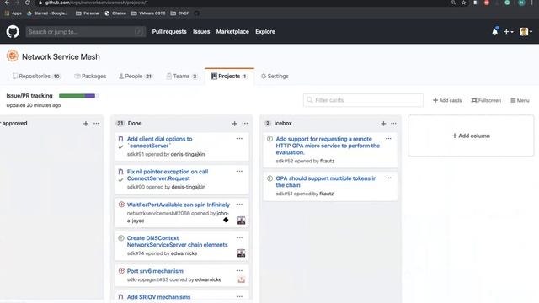Open the project Menu
Viewport: 539px width, 303px height.
(520, 100)
